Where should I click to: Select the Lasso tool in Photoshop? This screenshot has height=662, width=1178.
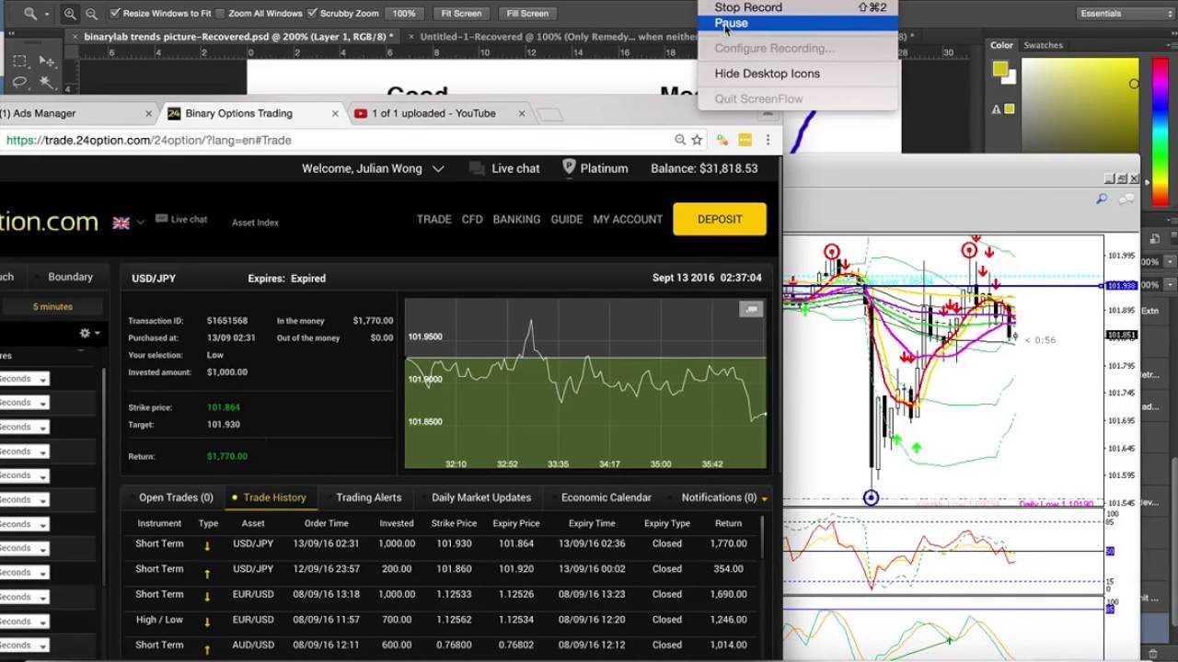point(19,83)
